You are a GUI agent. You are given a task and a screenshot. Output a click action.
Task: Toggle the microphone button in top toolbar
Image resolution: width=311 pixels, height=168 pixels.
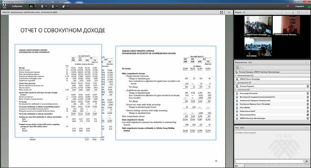click(42, 6)
